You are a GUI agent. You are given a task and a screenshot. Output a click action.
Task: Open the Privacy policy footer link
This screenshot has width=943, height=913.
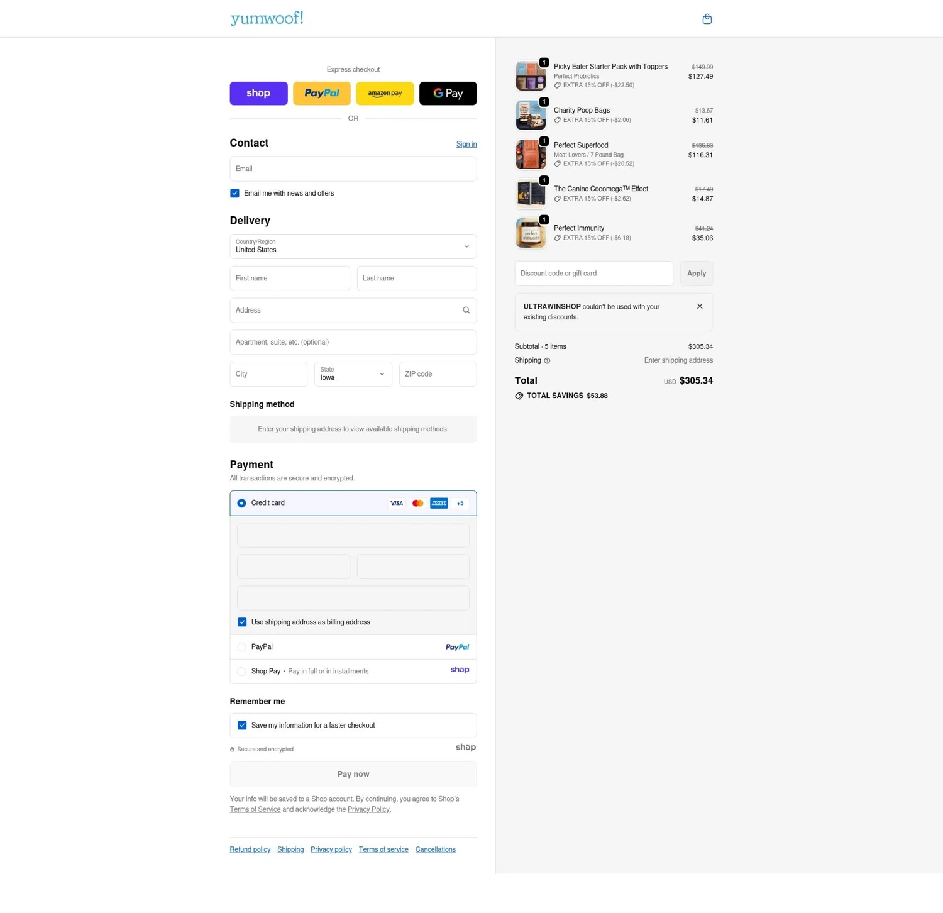(x=331, y=849)
